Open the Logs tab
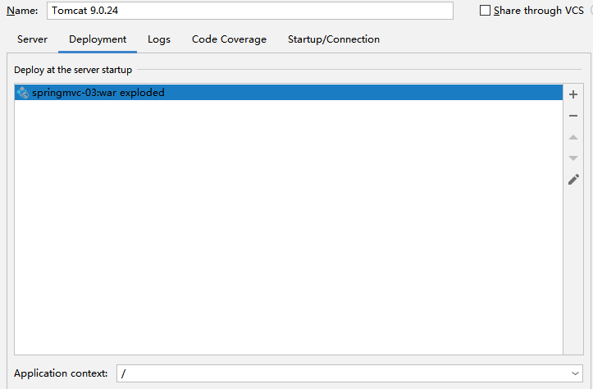Image resolution: width=593 pixels, height=389 pixels. [159, 39]
